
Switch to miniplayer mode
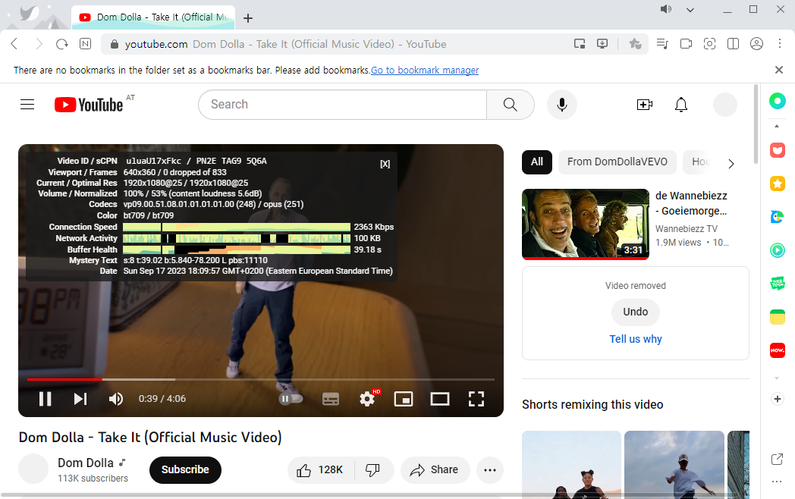[x=404, y=399]
